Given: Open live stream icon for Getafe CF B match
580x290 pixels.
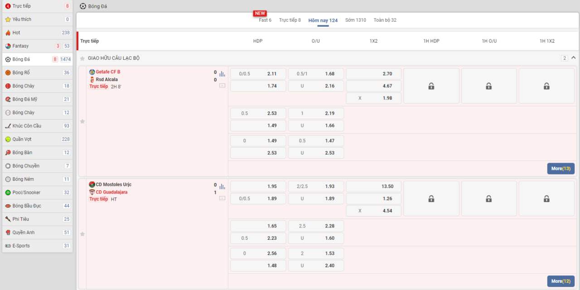Looking at the screenshot, I should pos(222,85).
